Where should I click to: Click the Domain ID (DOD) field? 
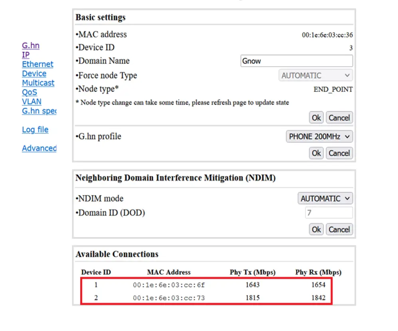(x=329, y=213)
